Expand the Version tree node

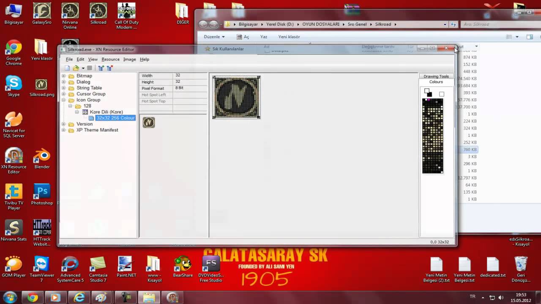(x=64, y=124)
